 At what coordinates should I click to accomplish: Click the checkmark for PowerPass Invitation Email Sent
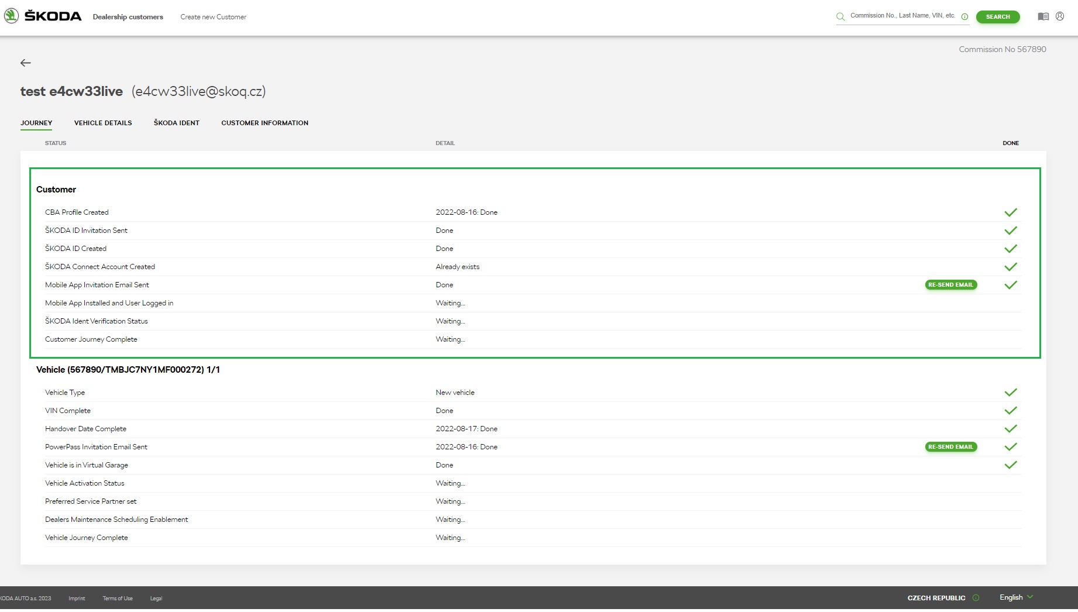tap(1011, 447)
